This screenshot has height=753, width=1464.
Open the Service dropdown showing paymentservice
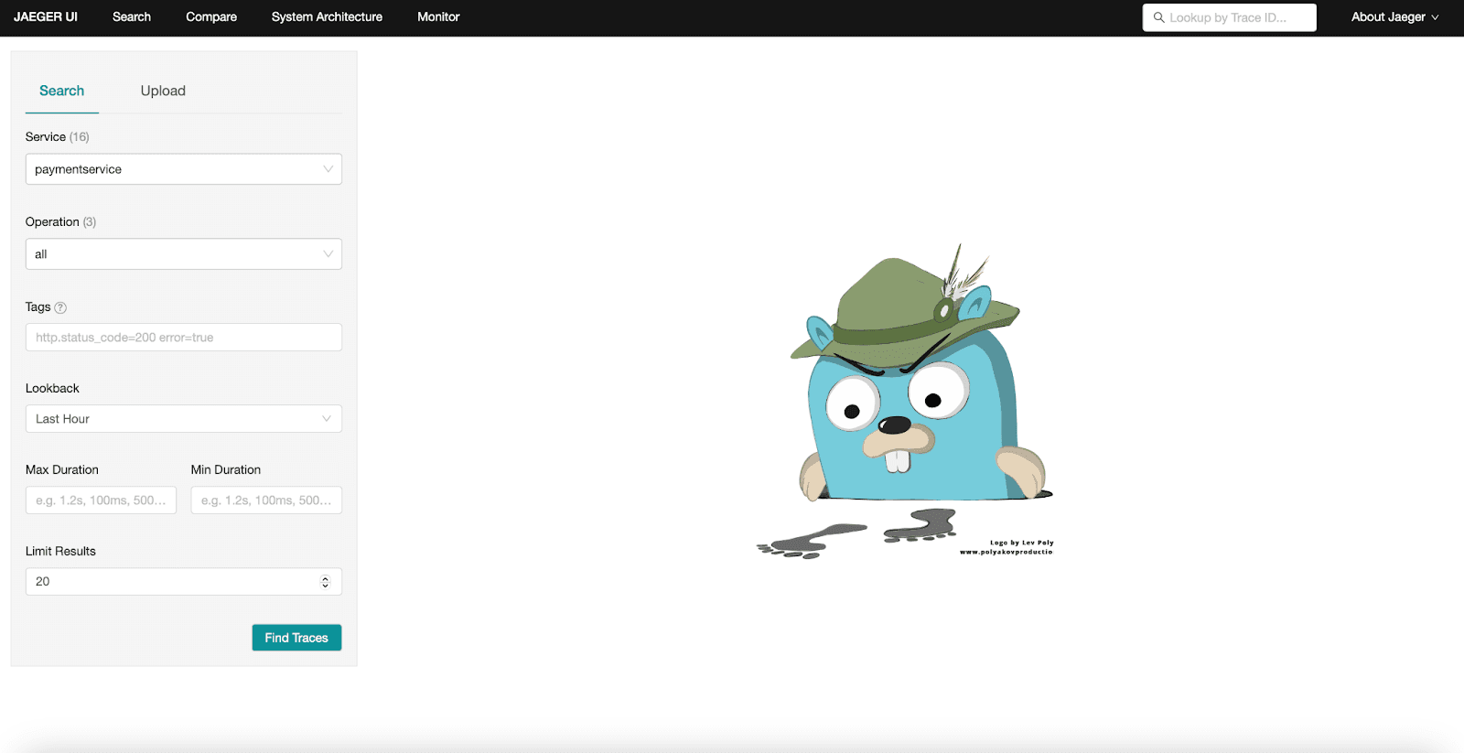pyautogui.click(x=183, y=169)
